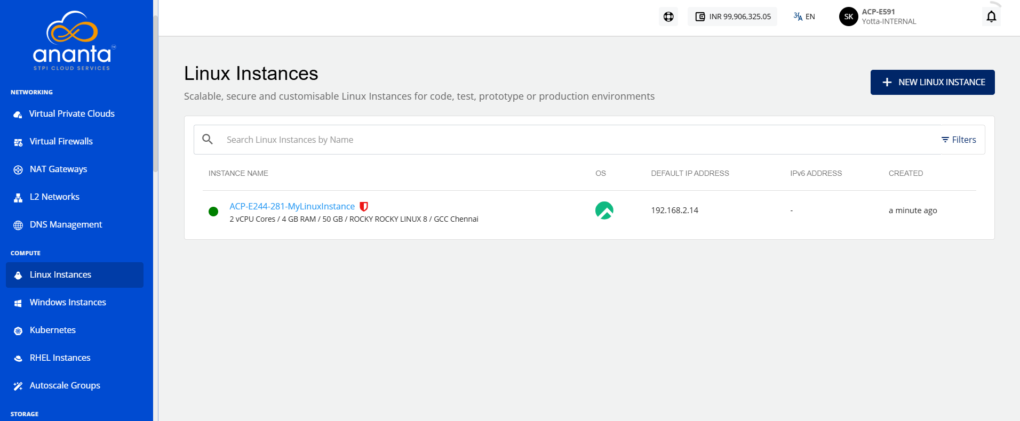Click the Rocky Linux OS icon

click(604, 210)
